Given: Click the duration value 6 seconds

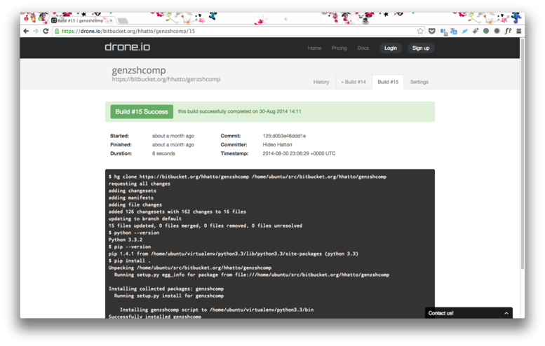Looking at the screenshot, I should (x=163, y=153).
